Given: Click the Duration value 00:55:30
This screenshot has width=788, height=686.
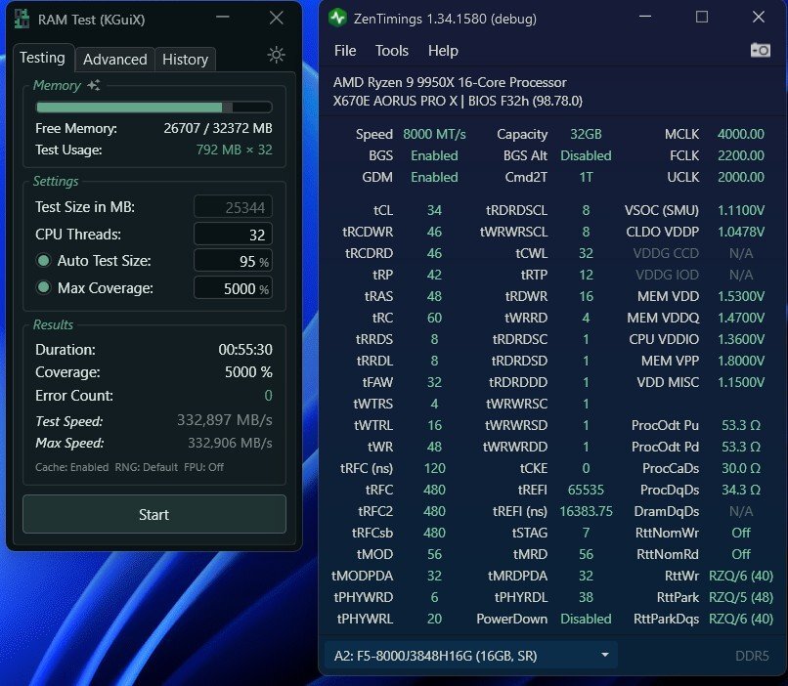Looking at the screenshot, I should pos(245,350).
